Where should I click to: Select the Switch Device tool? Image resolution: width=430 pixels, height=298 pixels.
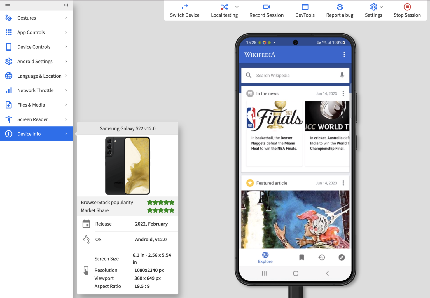184,10
